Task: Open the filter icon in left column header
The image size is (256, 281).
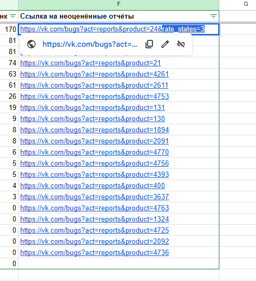Action: (13, 16)
